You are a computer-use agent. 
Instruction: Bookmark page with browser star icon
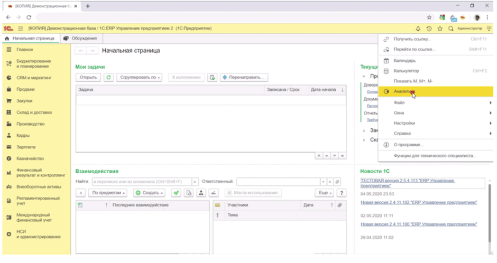(x=429, y=17)
